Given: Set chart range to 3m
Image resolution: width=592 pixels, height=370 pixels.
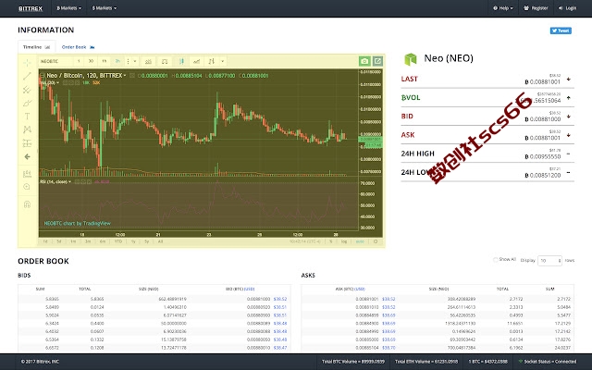Looking at the screenshot, I should click(88, 241).
